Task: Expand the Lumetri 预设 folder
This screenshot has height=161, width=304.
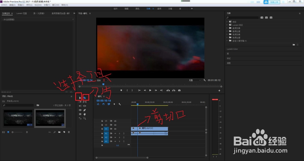Action: 227,25
